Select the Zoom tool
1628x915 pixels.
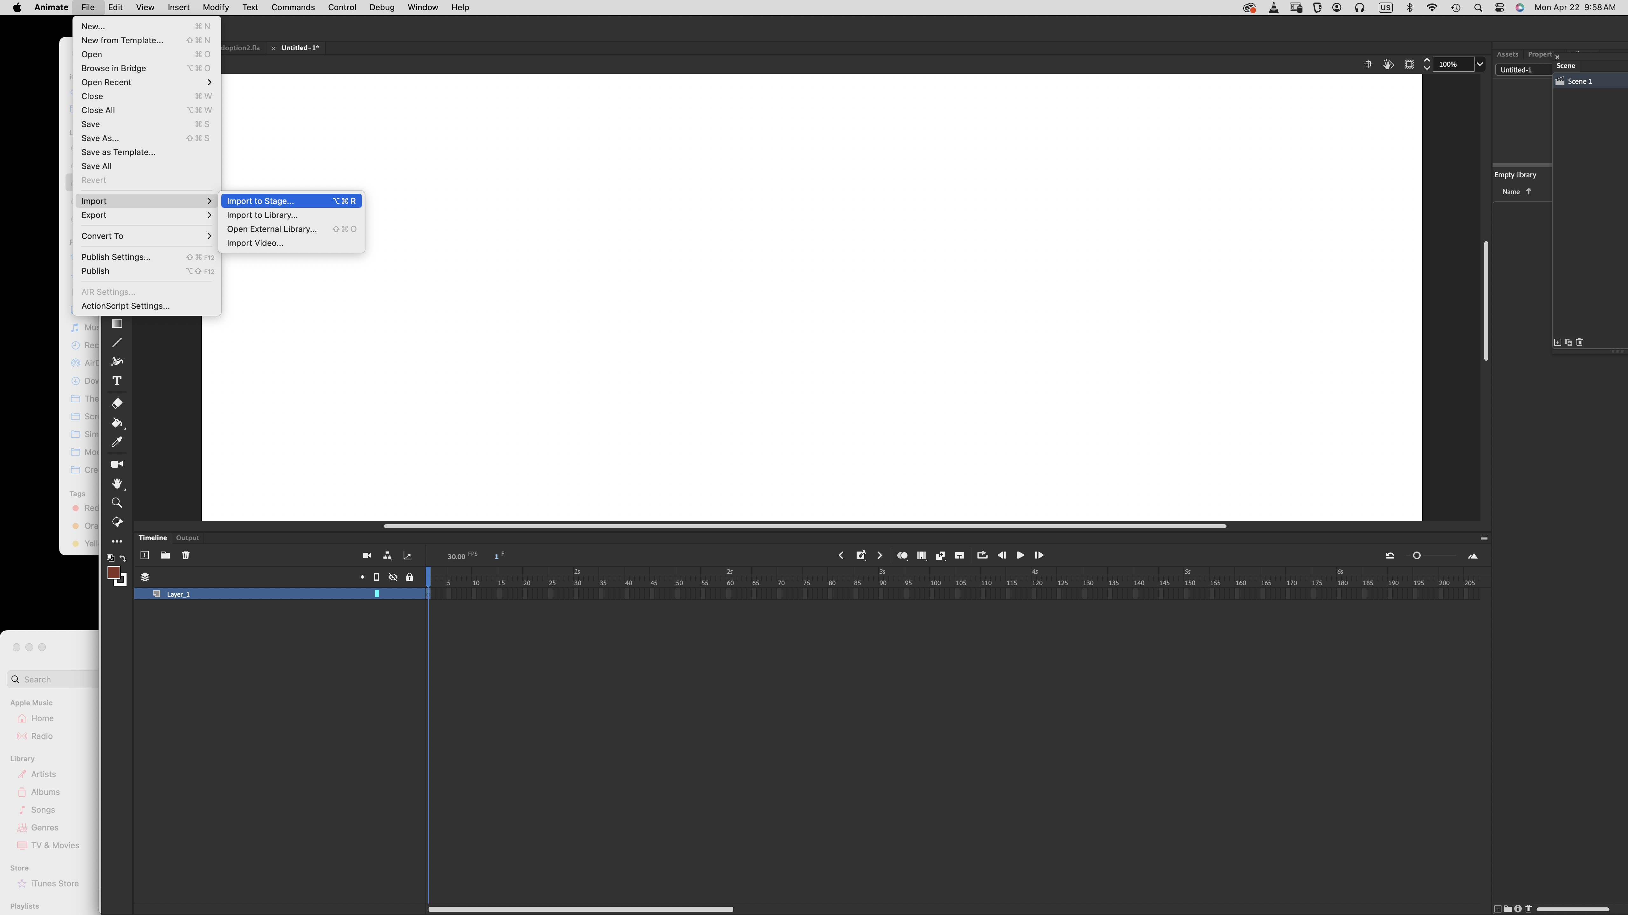click(x=117, y=503)
